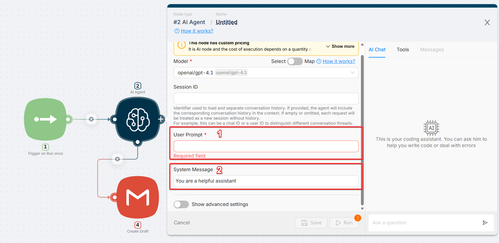Send the question with the arrow icon
Screen dimensions: 499x243
(485, 223)
